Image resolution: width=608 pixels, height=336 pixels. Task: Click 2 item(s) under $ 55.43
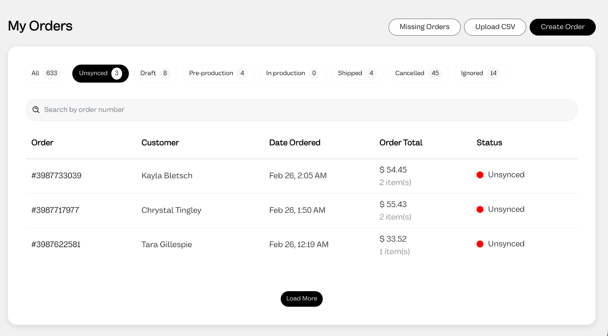[395, 217]
